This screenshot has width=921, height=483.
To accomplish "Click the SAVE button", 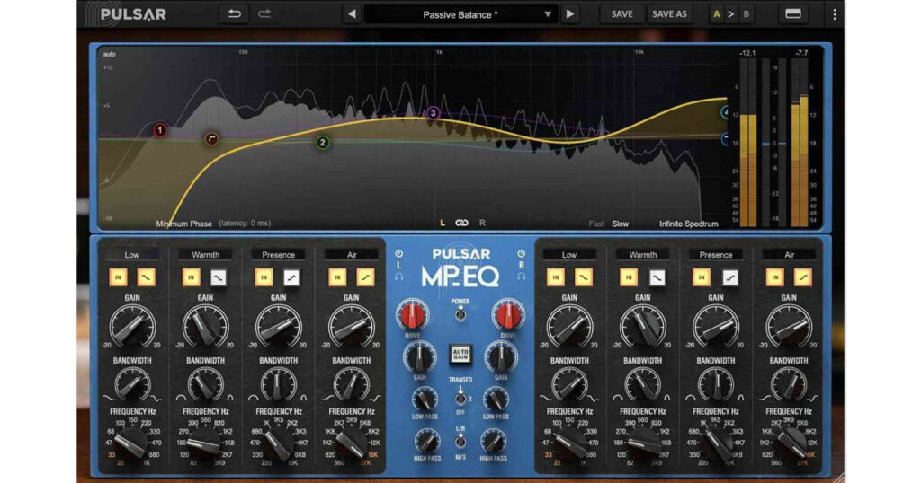I will [621, 14].
